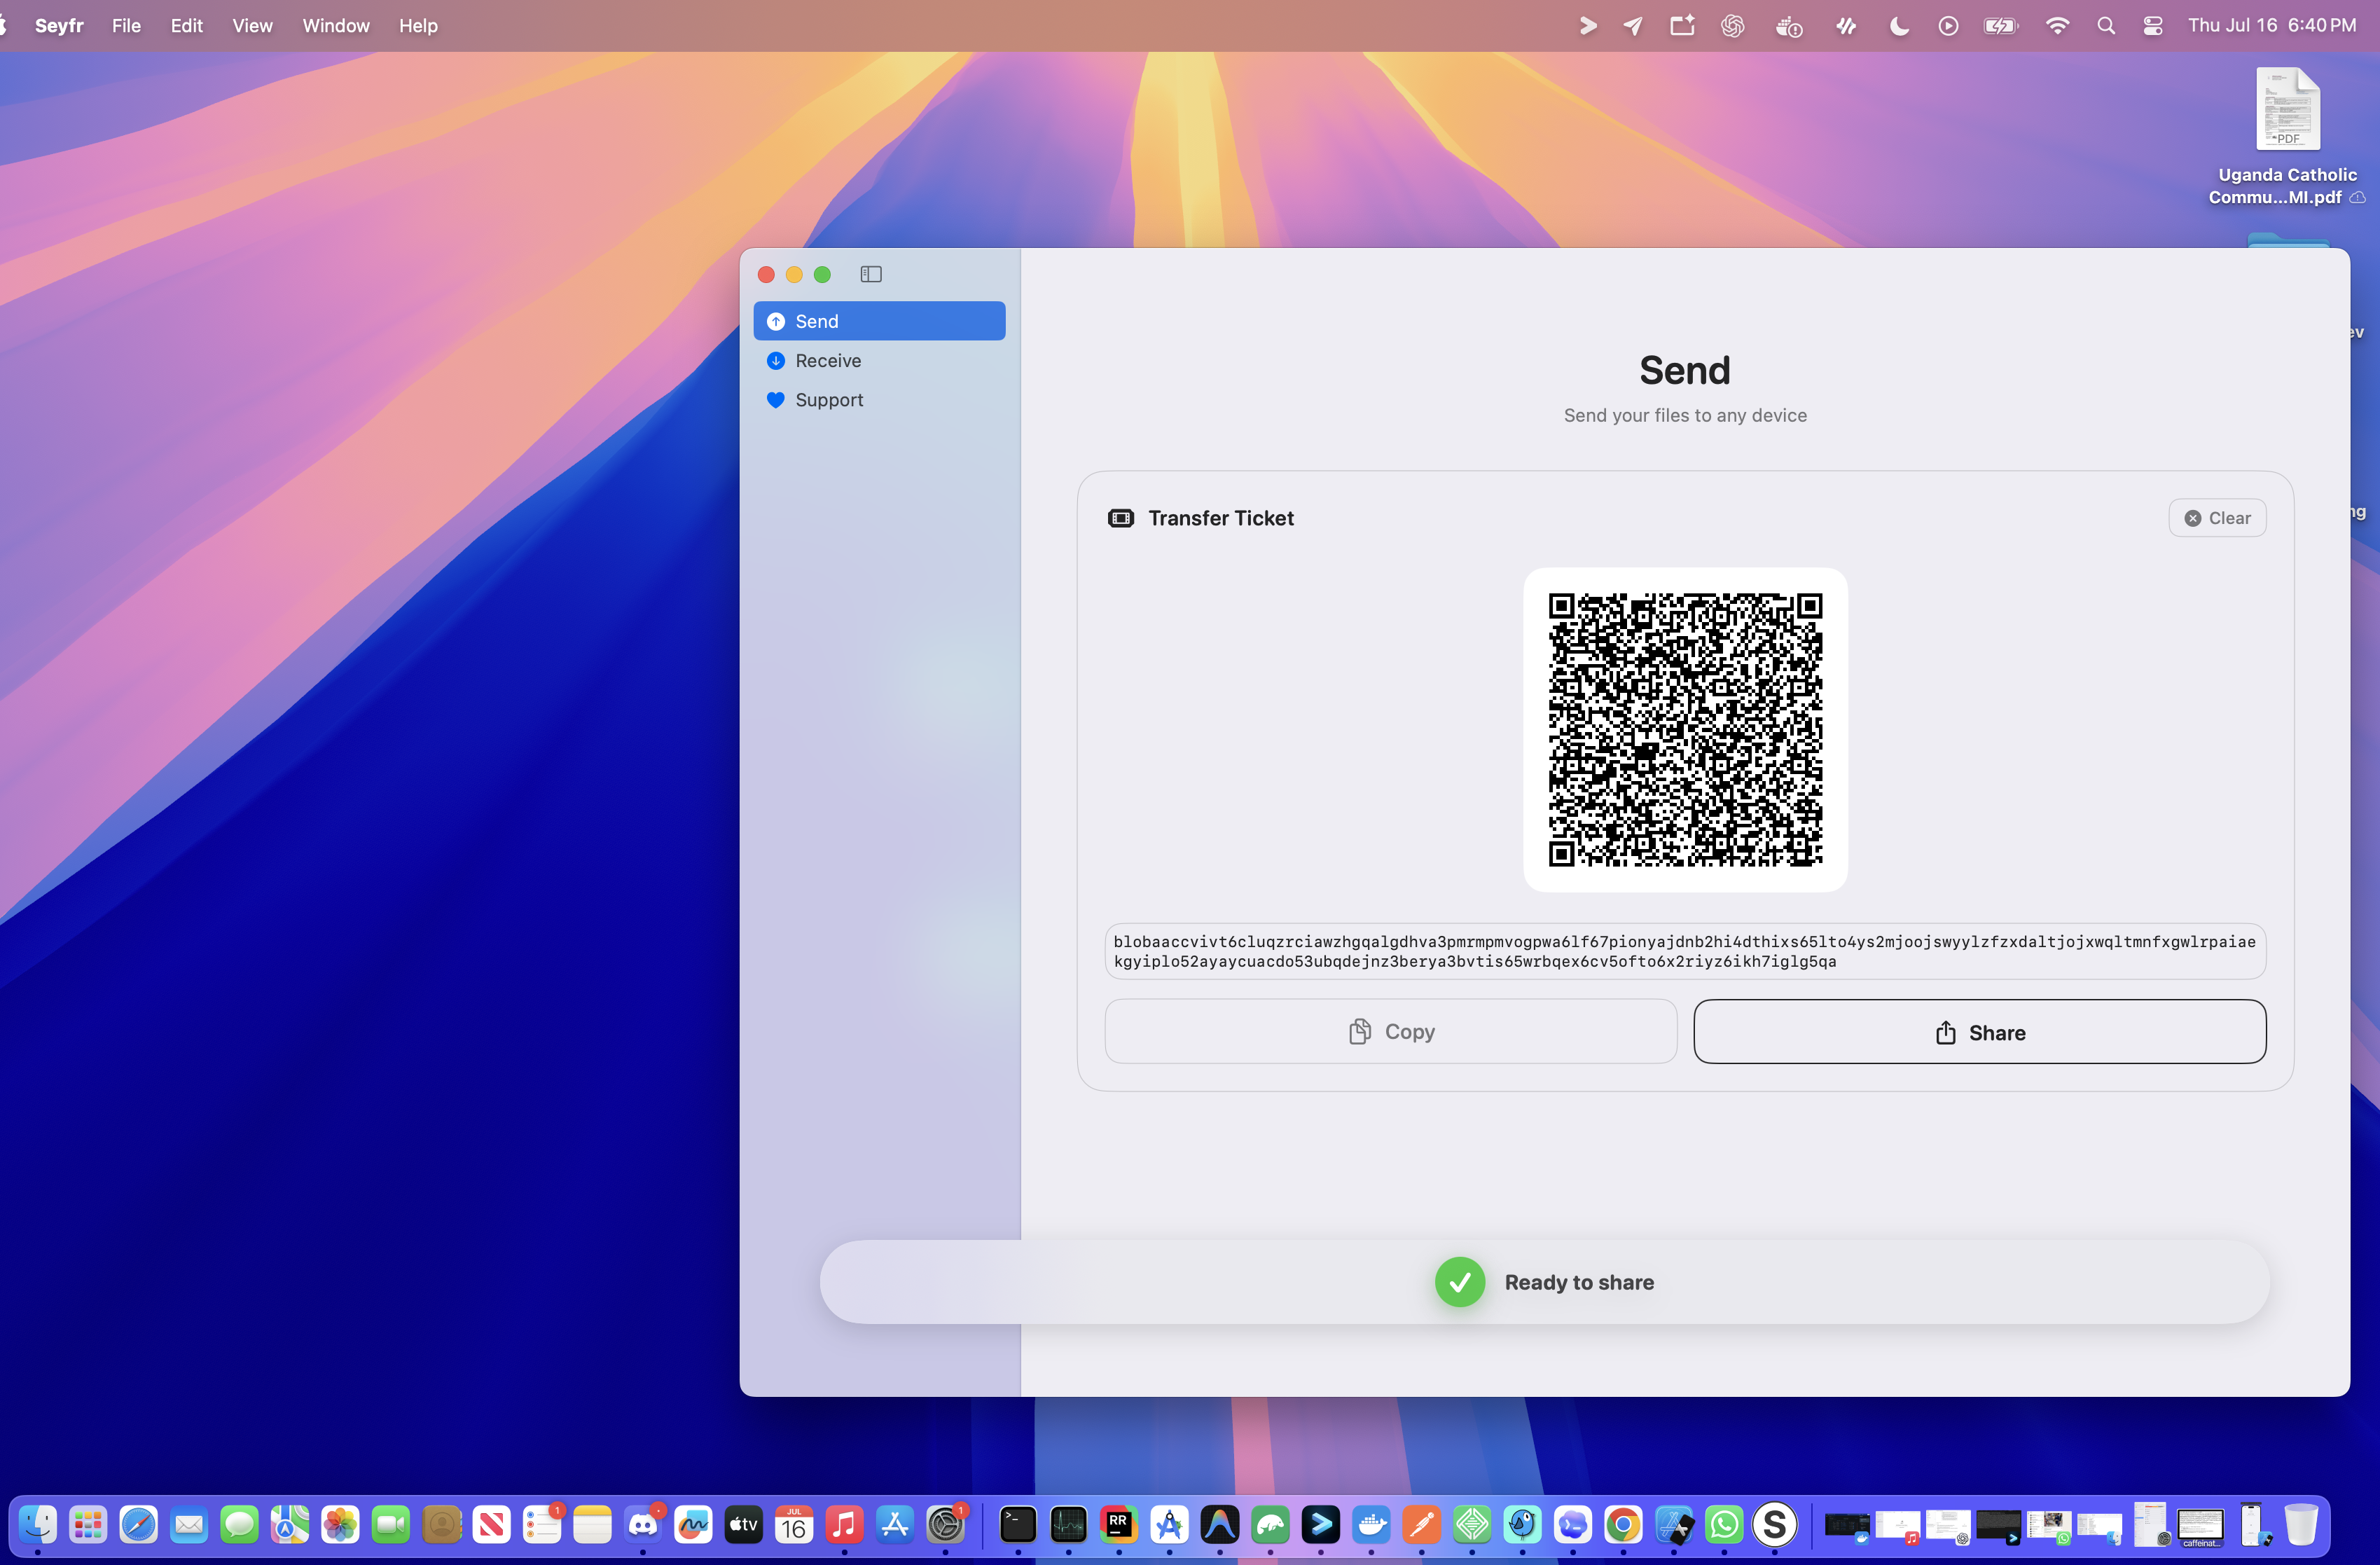2380x1565 pixels.
Task: Open Finder from the Dock
Action: (x=38, y=1524)
